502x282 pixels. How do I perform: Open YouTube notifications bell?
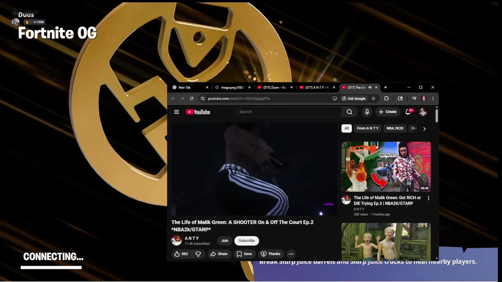click(x=408, y=112)
